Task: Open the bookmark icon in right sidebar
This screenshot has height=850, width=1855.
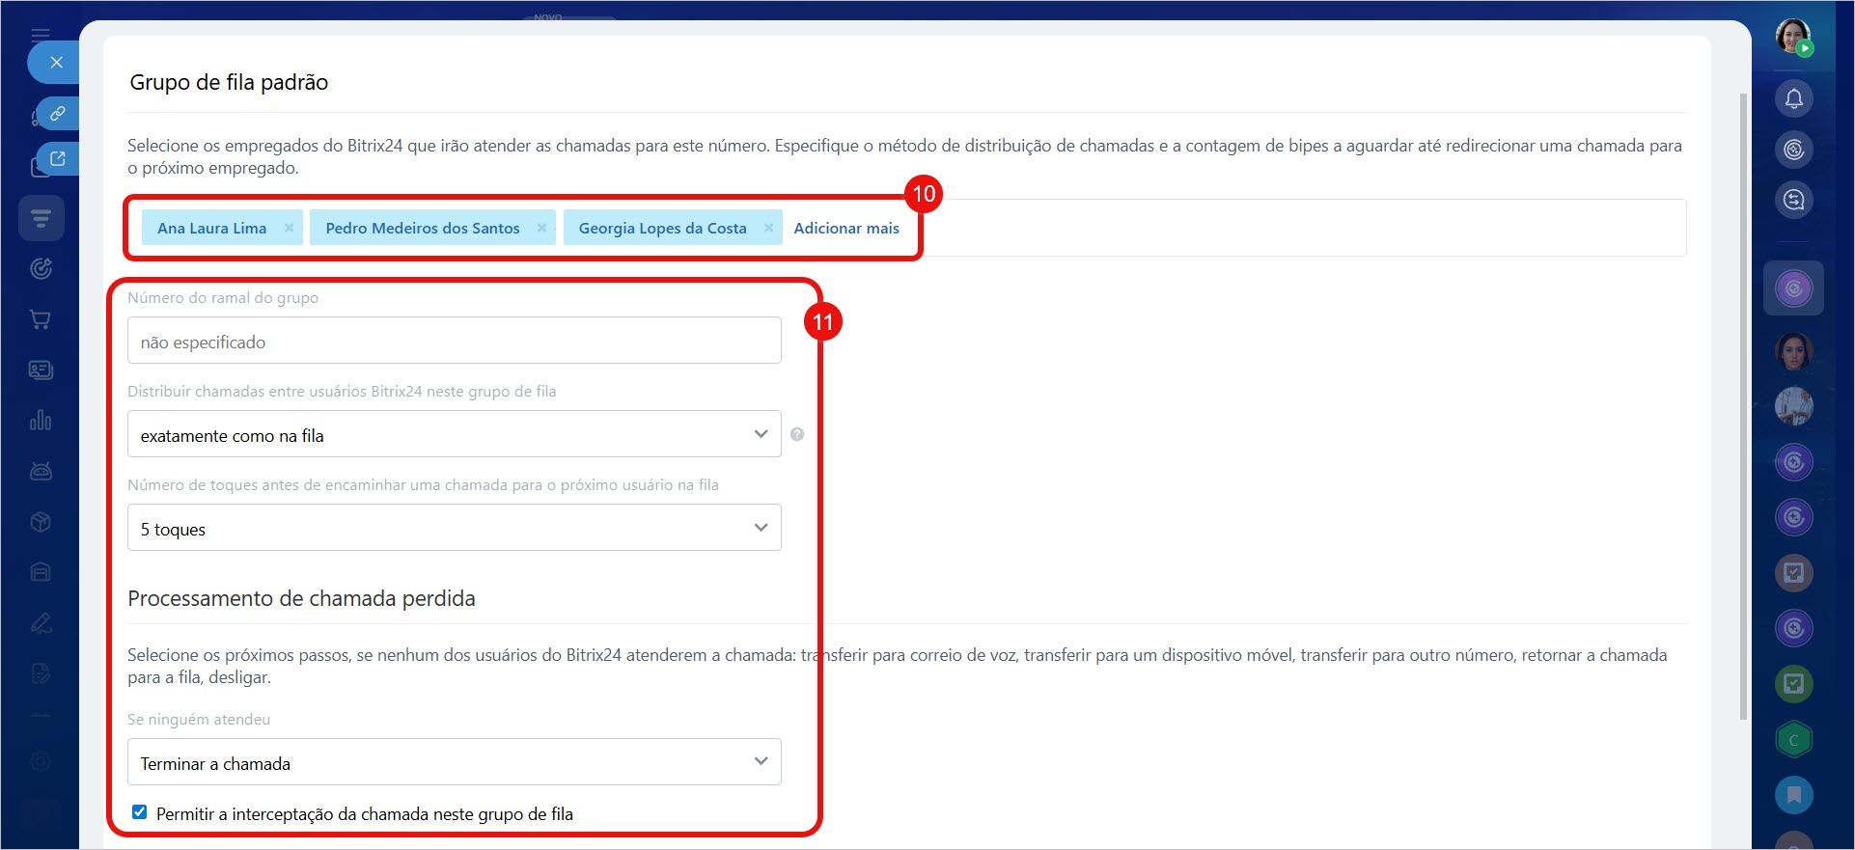Action: click(1793, 795)
